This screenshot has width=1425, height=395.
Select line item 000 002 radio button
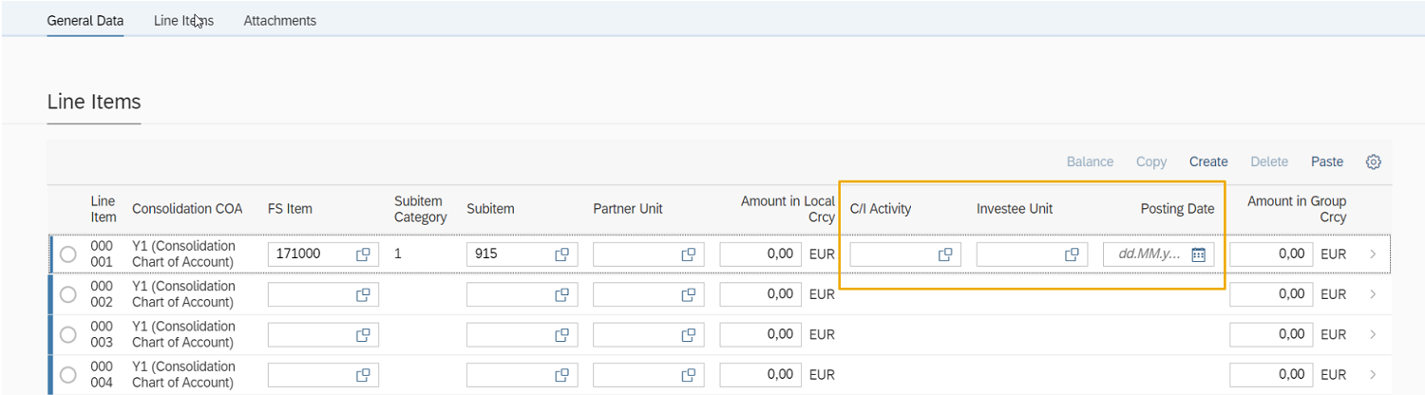(67, 294)
